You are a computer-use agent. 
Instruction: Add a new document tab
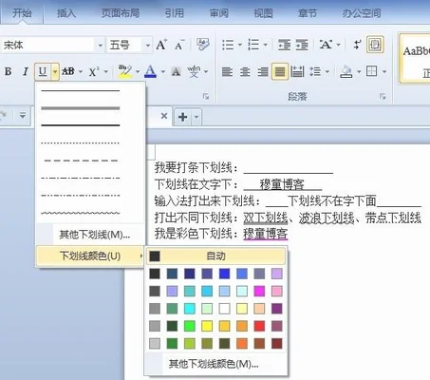[182, 117]
